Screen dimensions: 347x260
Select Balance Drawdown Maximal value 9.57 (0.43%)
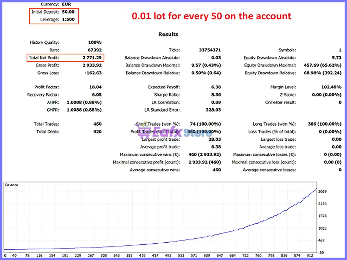(206, 65)
